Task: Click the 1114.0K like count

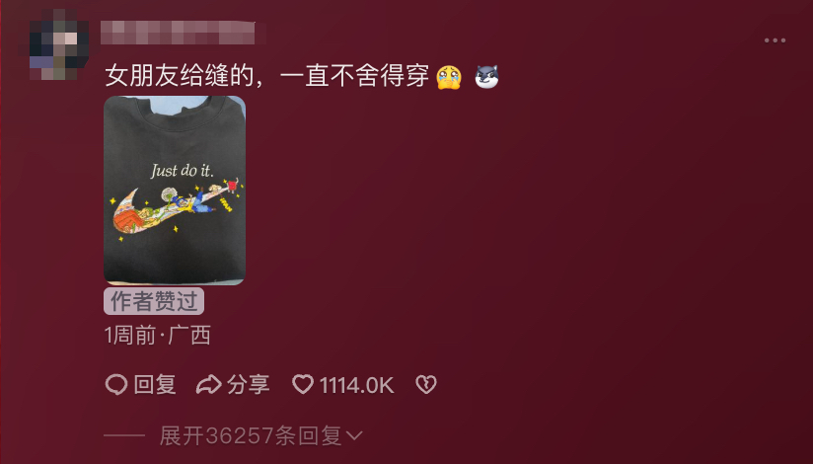Action: click(357, 386)
